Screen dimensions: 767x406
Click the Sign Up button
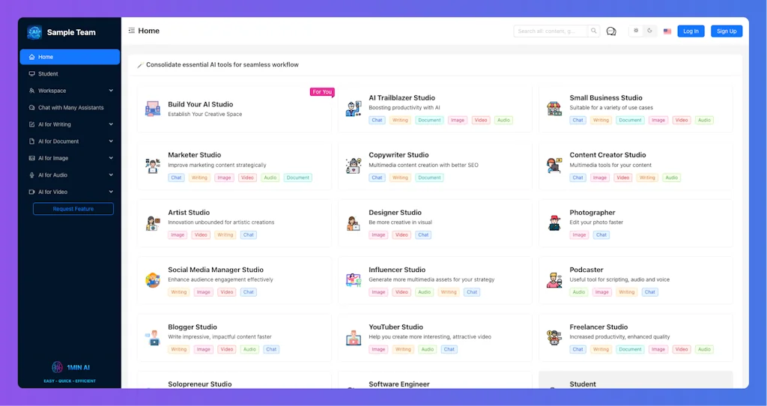[727, 31]
